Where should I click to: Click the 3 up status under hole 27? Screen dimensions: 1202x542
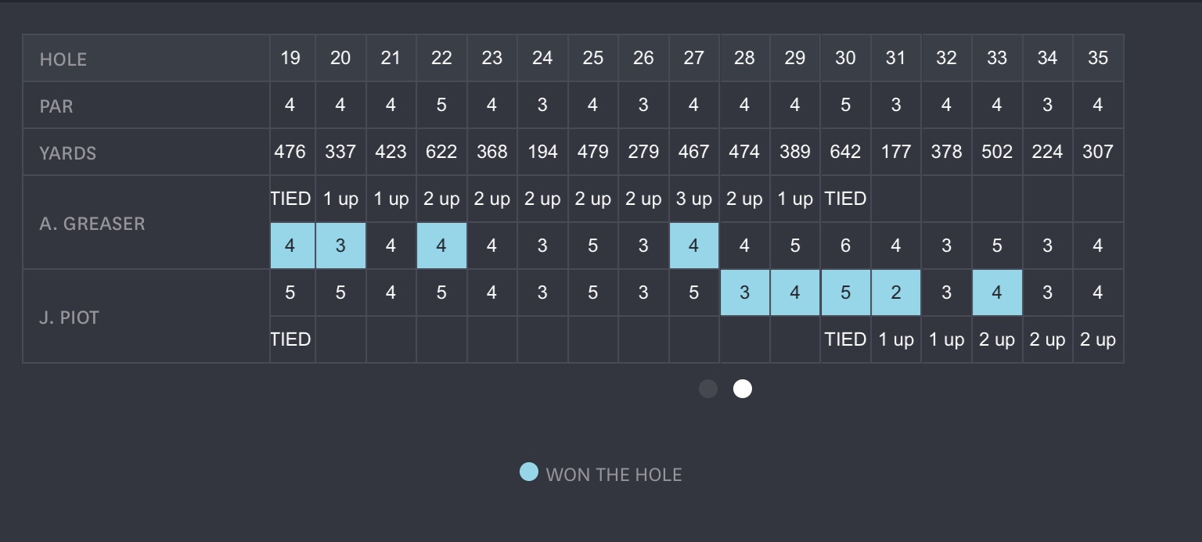click(x=694, y=199)
